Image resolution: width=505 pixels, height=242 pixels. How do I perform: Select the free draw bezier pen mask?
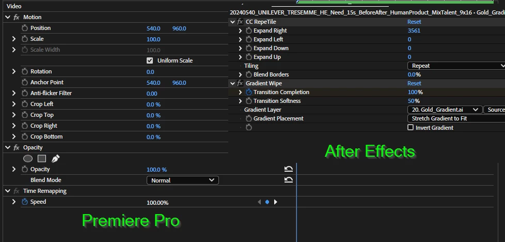pos(55,158)
